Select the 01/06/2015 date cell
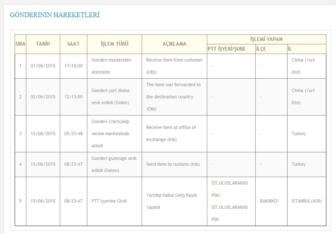Image resolution: width=336 pixels, height=234 pixels. coord(43,66)
